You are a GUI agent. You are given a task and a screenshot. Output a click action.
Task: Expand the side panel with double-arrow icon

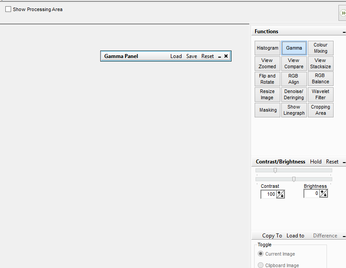coord(343,13)
